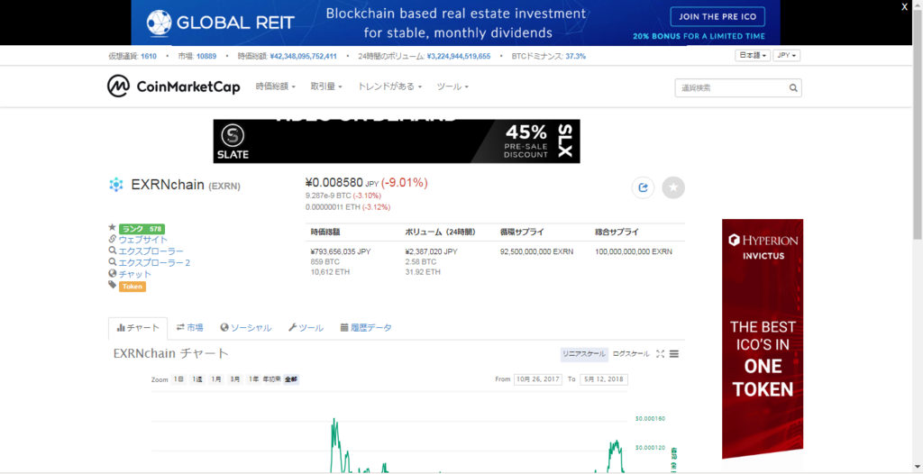This screenshot has height=474, width=923.
Task: Open the エクスプローラー 2 link
Action: pos(155,262)
